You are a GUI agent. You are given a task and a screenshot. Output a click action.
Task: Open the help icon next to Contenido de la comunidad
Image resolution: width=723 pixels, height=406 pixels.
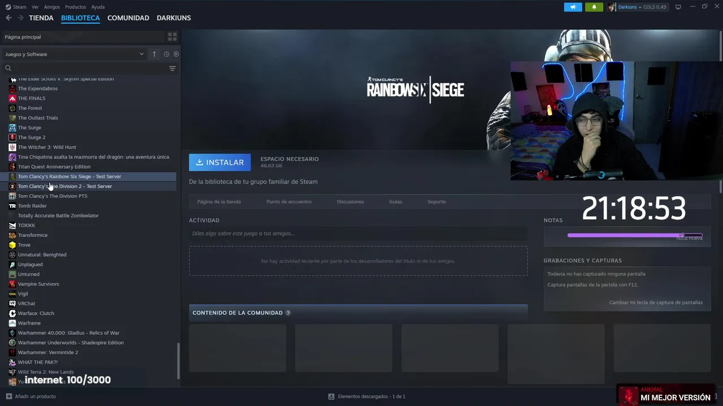[288, 313]
